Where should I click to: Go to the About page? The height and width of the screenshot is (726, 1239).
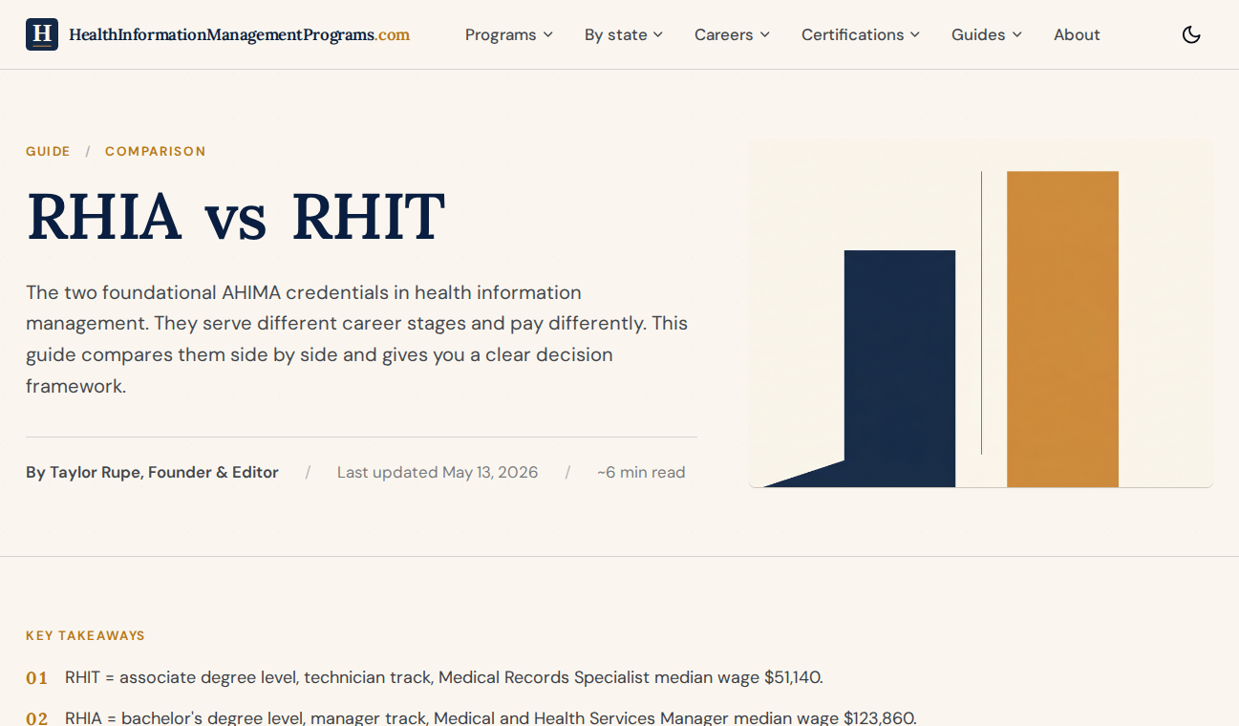(x=1077, y=34)
